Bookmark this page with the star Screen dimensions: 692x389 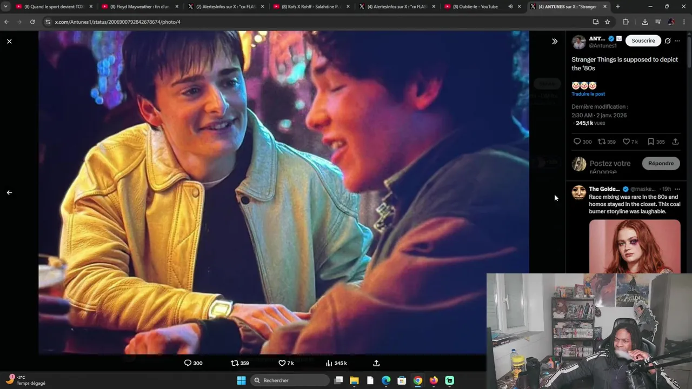coord(608,22)
